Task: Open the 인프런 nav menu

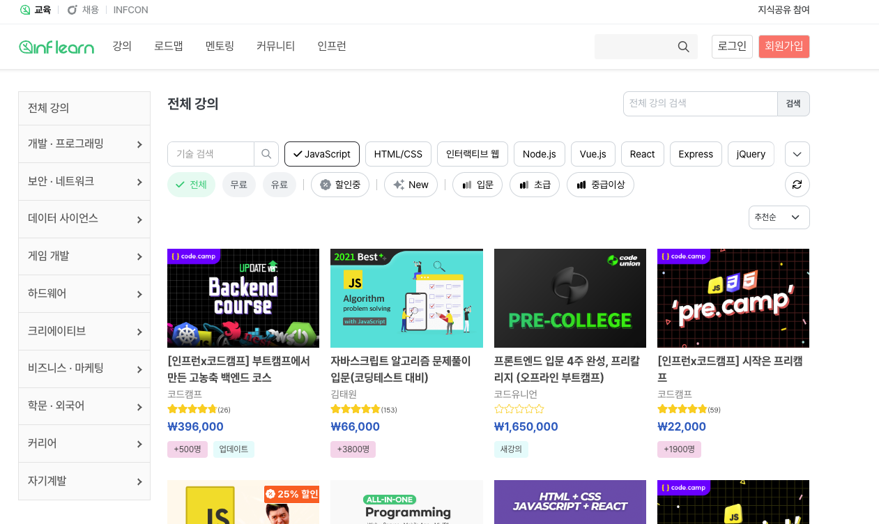Action: [332, 46]
